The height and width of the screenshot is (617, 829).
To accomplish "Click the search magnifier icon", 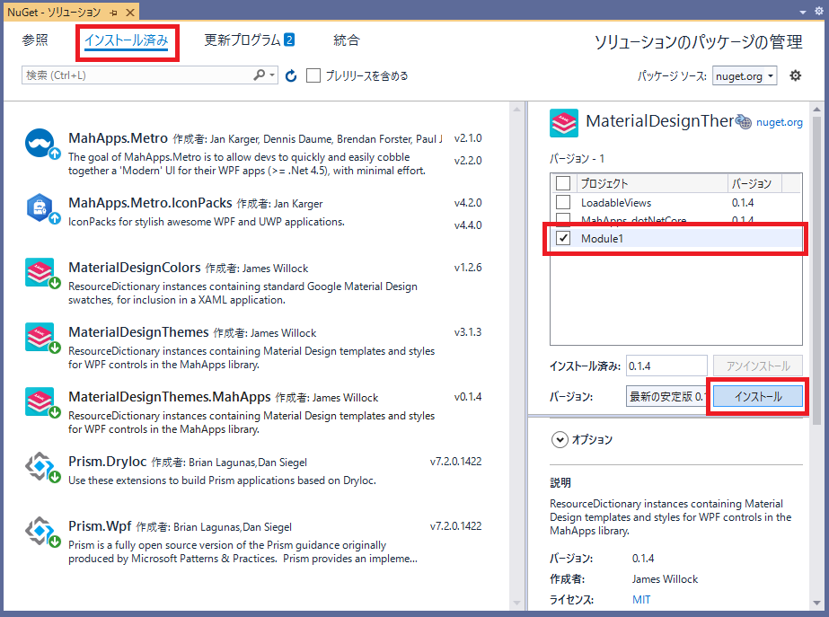I will point(259,75).
